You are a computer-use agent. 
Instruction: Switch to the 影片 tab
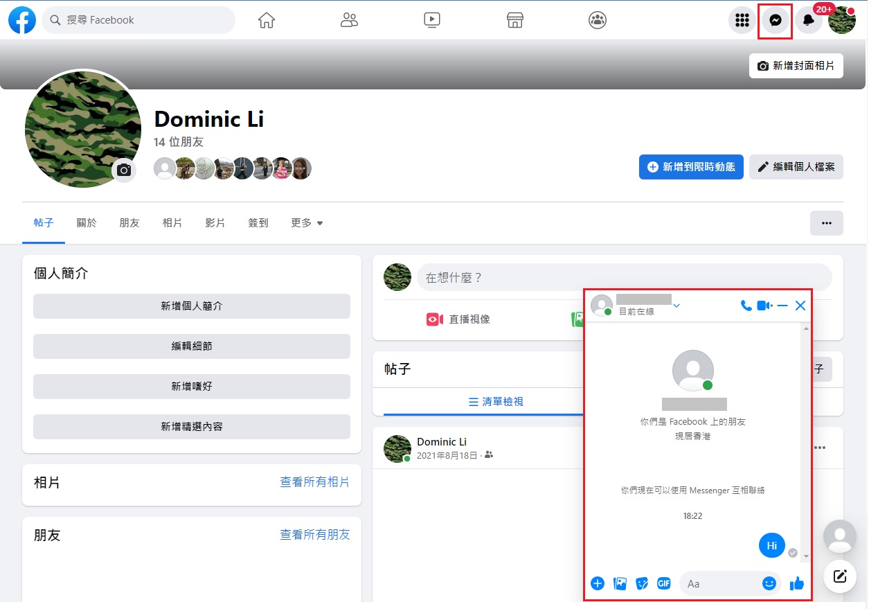pyautogui.click(x=215, y=223)
